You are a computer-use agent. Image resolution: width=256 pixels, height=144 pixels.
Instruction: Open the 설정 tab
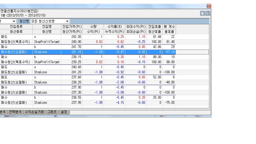click(x=64, y=112)
